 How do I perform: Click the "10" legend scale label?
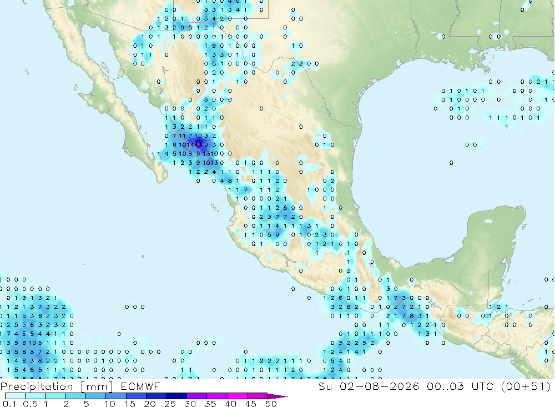(109, 404)
